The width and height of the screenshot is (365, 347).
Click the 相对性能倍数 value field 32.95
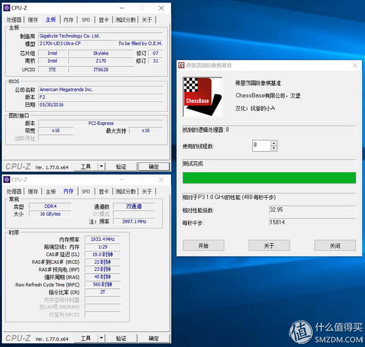tap(313, 210)
